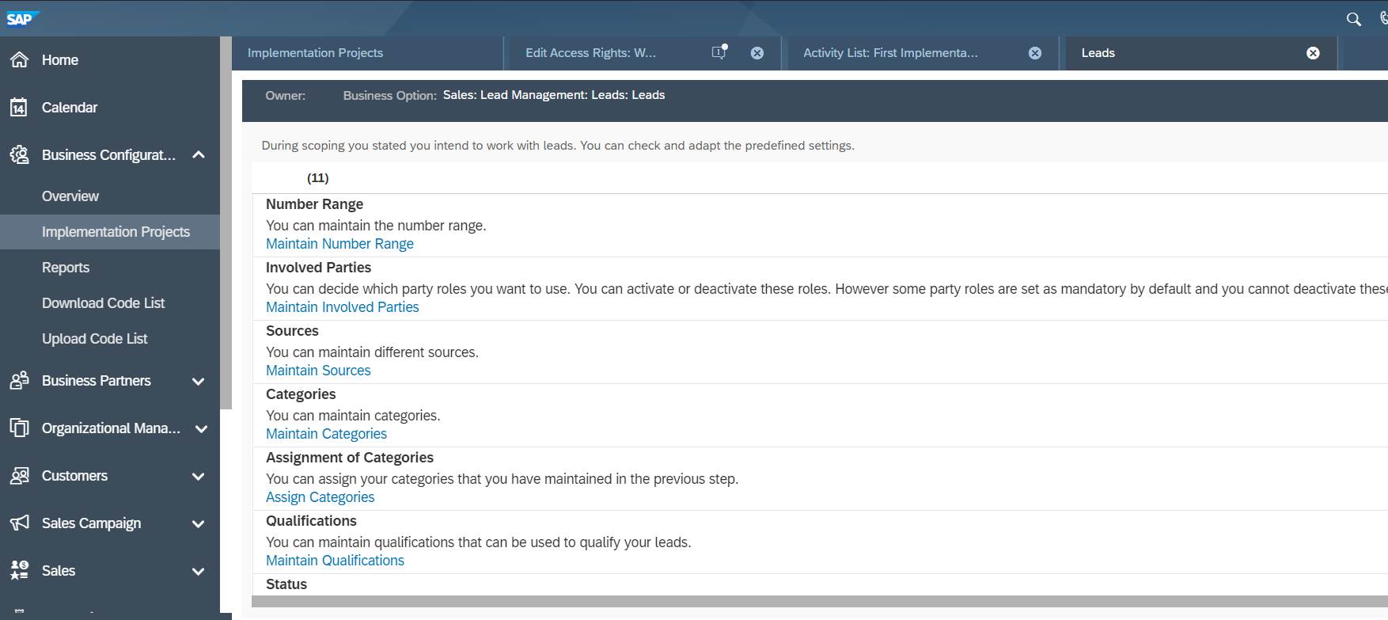Click the Sales Campaign megaphone icon
This screenshot has height=620, width=1388.
point(19,523)
